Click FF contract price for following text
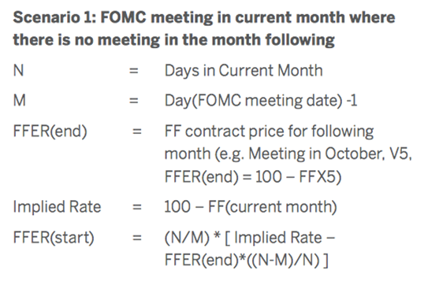Screen dimensions: 439x289 (269, 132)
